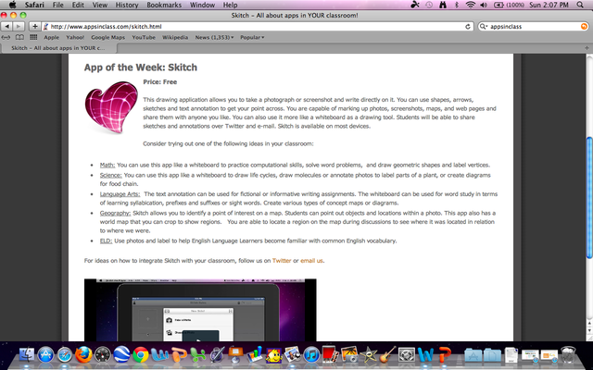
Task: Click the 'App of the Week: Skitch' heading
Action: tap(141, 68)
